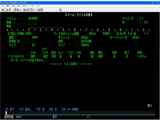Select F20=右 to shift view right
This screenshot has width=160, height=120.
53,109
